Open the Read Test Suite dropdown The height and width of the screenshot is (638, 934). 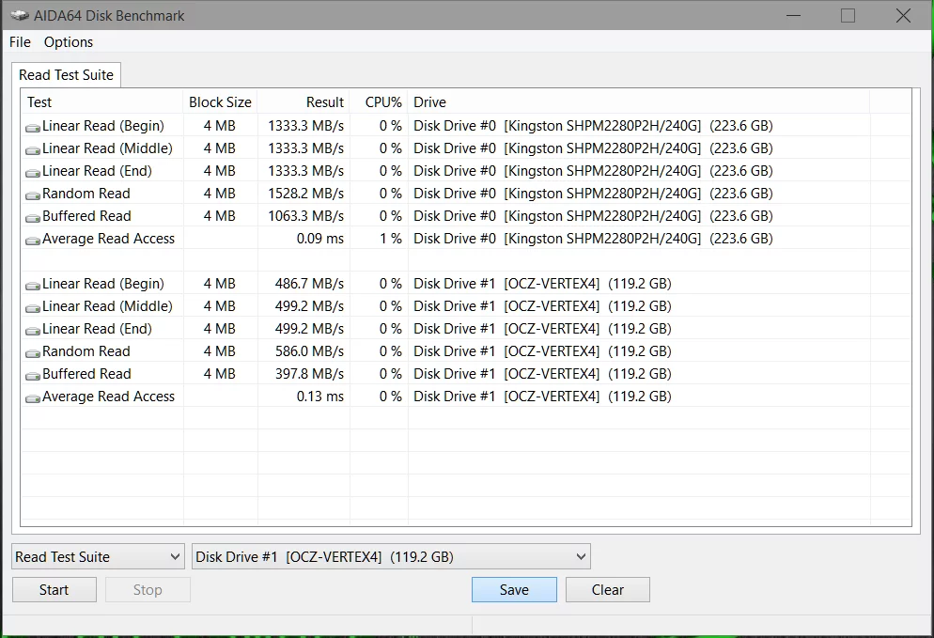tap(99, 557)
